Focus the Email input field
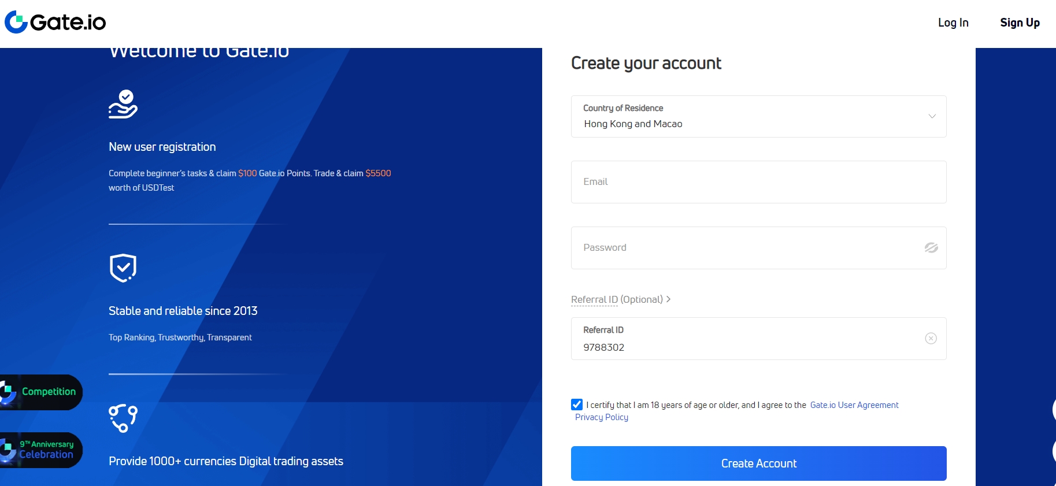 tap(758, 182)
